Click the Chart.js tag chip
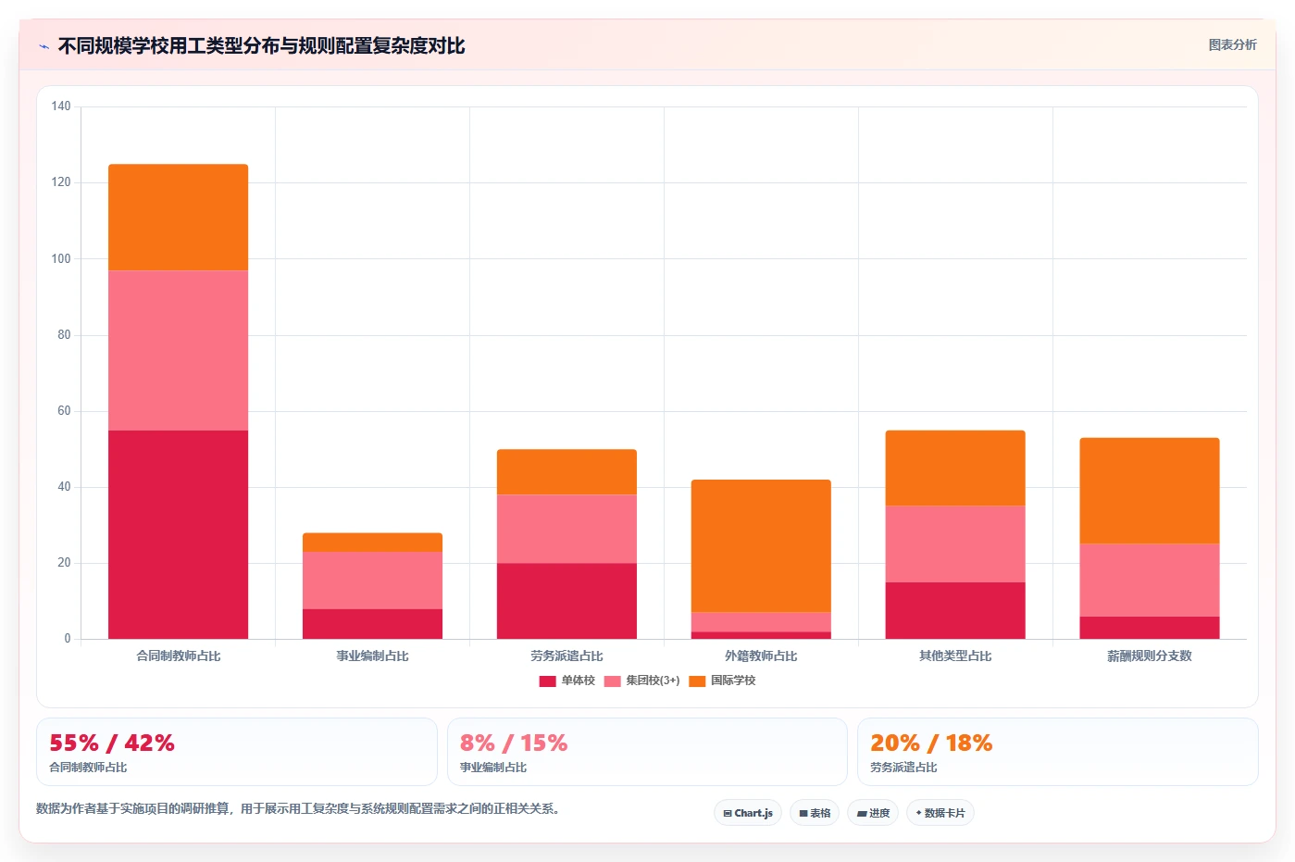 748,813
